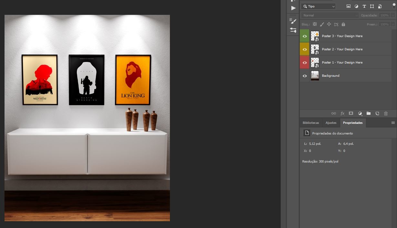Hide the Background layer
Viewport: 397px width, 228px height.
coord(304,75)
